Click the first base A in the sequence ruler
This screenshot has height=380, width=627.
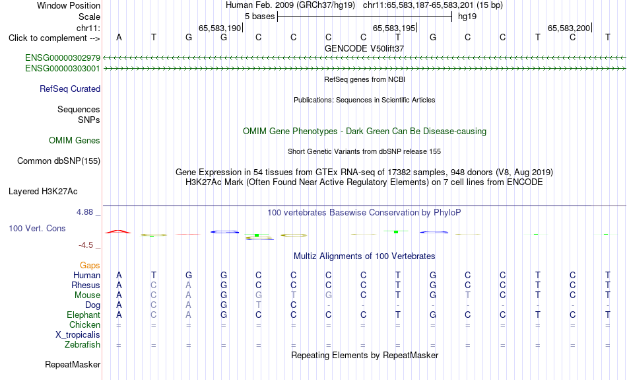pyautogui.click(x=119, y=38)
